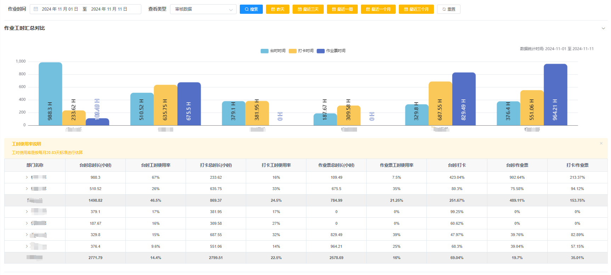The width and height of the screenshot is (611, 275).
Task: Toggle the 作业票时间 legend swatch
Action: 321,51
